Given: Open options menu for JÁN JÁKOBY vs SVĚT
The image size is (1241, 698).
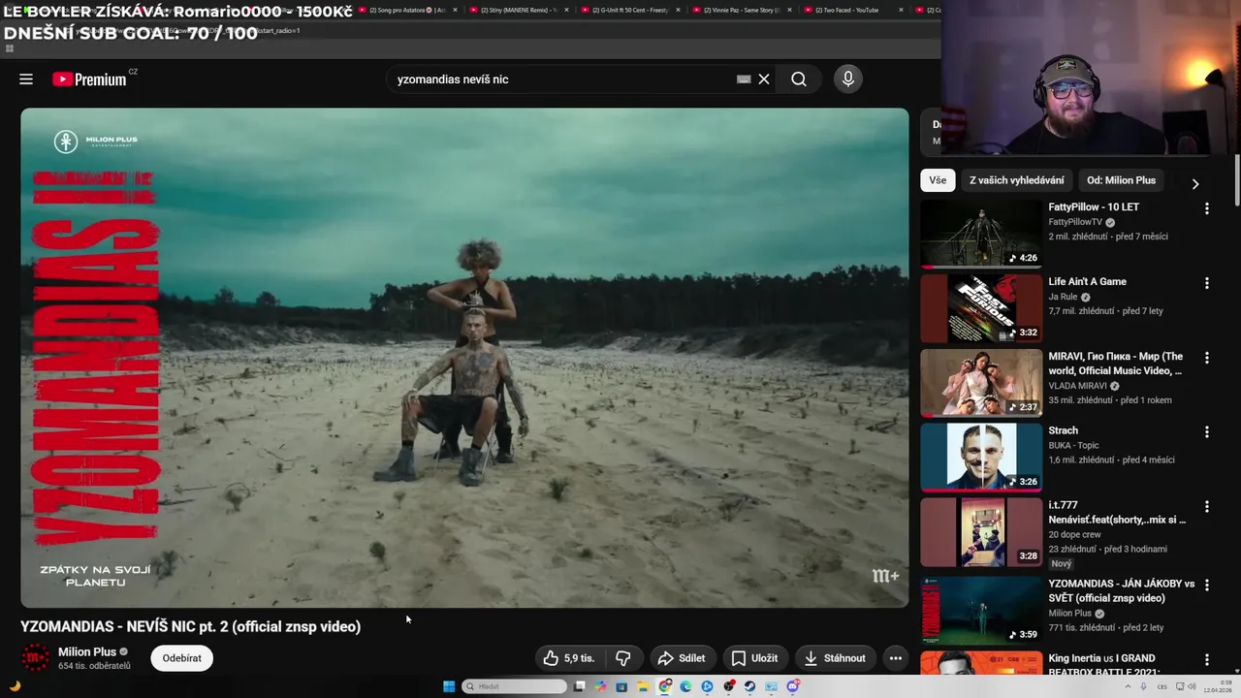Looking at the screenshot, I should click(x=1207, y=586).
